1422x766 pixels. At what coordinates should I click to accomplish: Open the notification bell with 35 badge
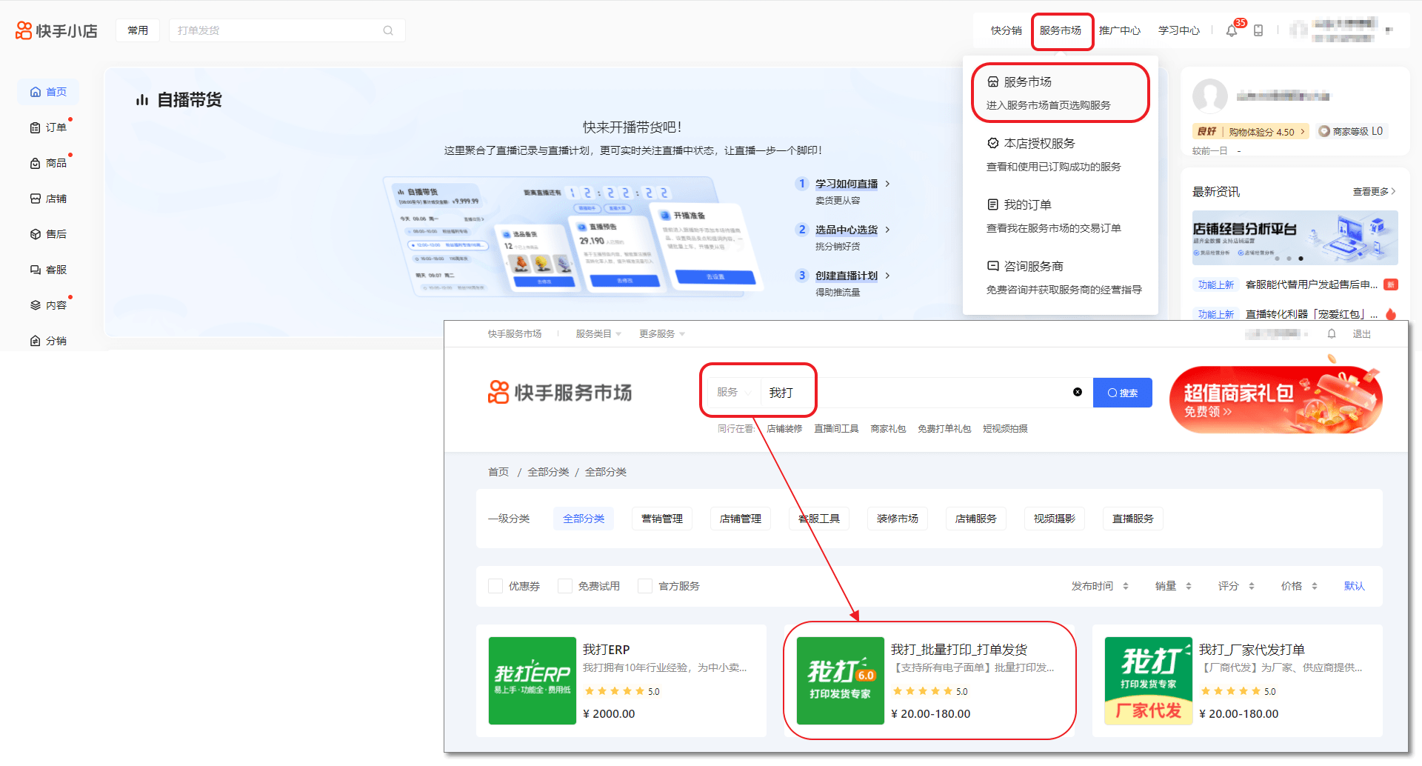click(1232, 30)
